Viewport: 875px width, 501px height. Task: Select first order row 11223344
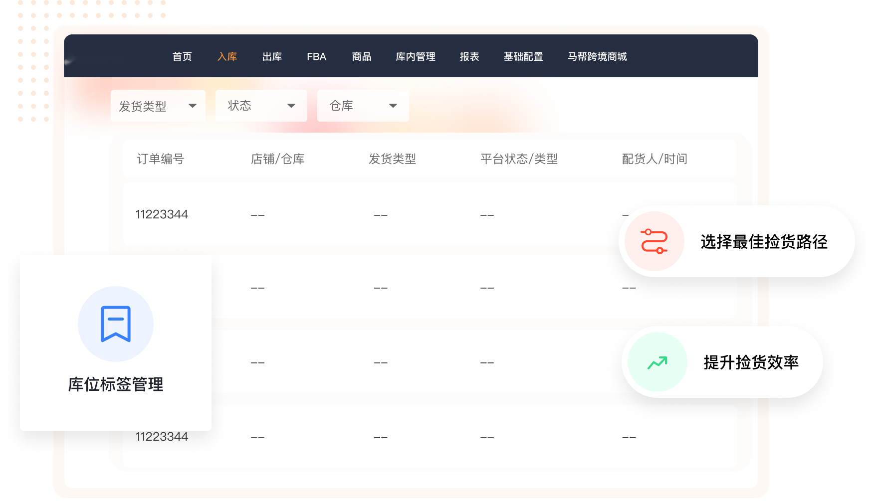(162, 214)
